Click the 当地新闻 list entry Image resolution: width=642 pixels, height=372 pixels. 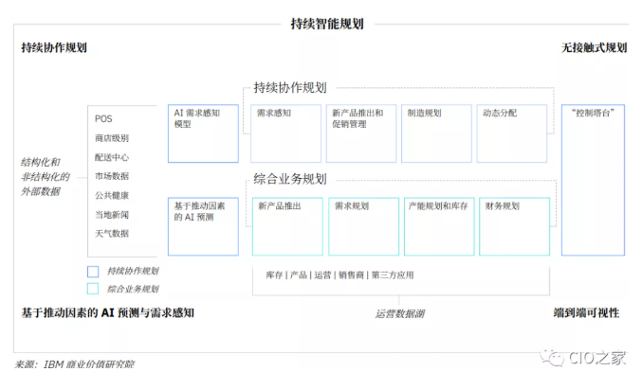tap(112, 215)
